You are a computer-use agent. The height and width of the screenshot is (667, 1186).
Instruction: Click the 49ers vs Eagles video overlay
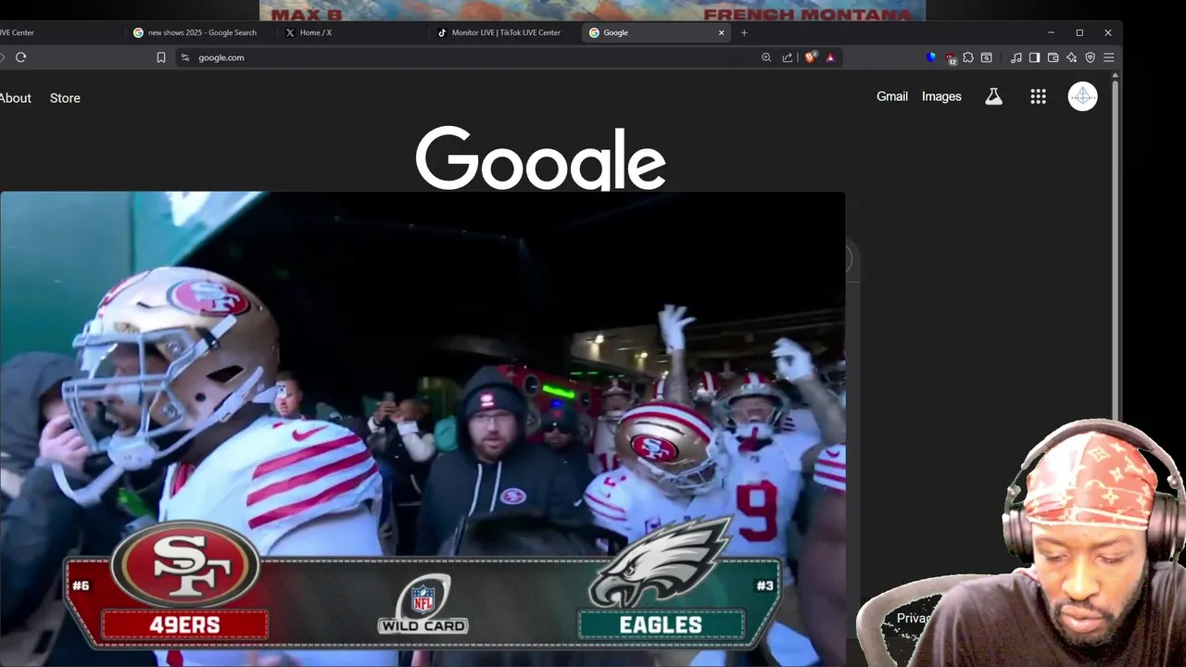(x=423, y=429)
